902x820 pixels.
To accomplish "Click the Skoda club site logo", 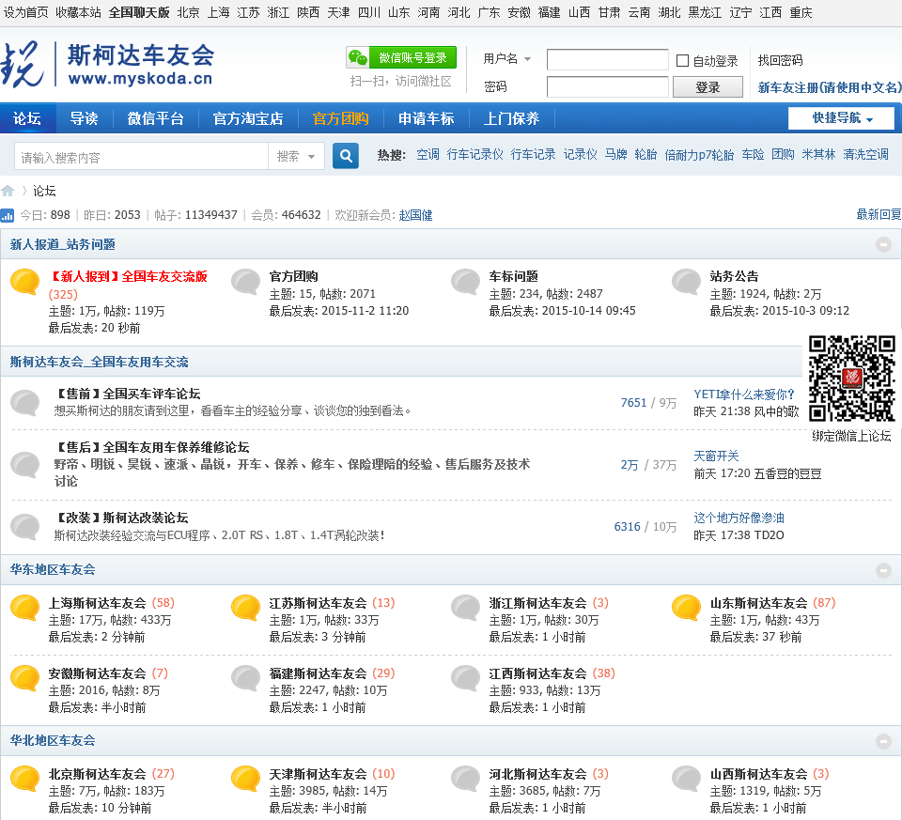I will click(107, 65).
